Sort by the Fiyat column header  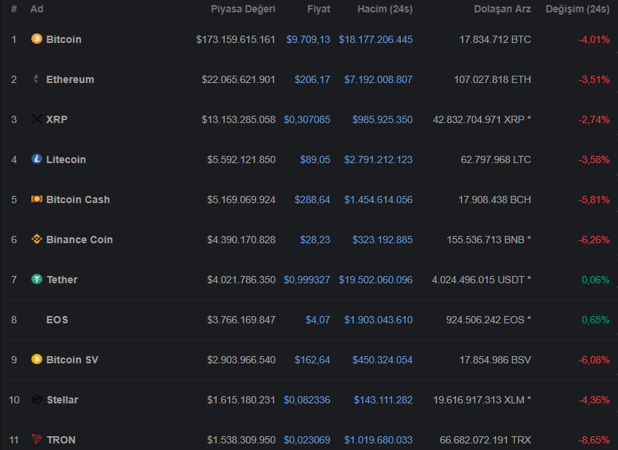(319, 9)
